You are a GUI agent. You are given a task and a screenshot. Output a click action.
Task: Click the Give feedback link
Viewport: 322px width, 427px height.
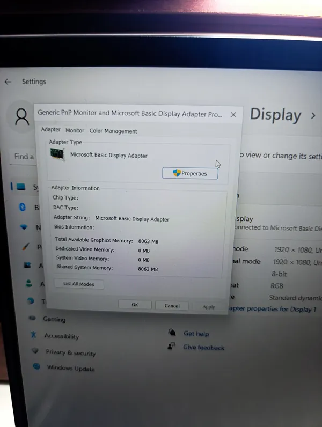coord(203,347)
